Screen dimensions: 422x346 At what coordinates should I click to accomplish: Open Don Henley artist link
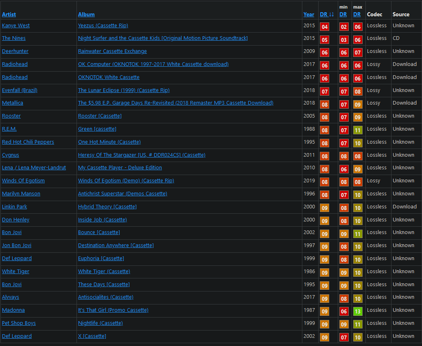[x=15, y=220]
